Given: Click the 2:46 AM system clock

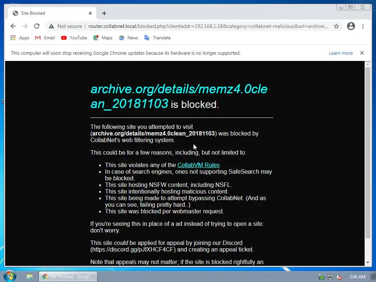Looking at the screenshot, I should point(357,277).
